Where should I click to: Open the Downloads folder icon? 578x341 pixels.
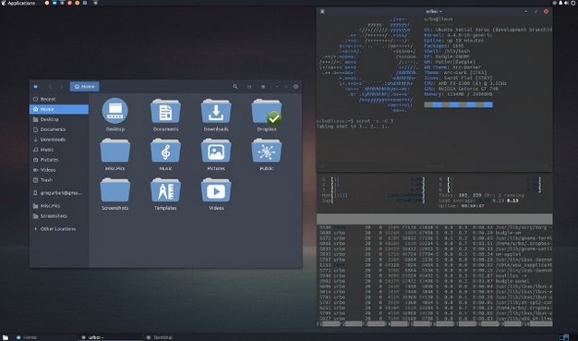pos(216,112)
